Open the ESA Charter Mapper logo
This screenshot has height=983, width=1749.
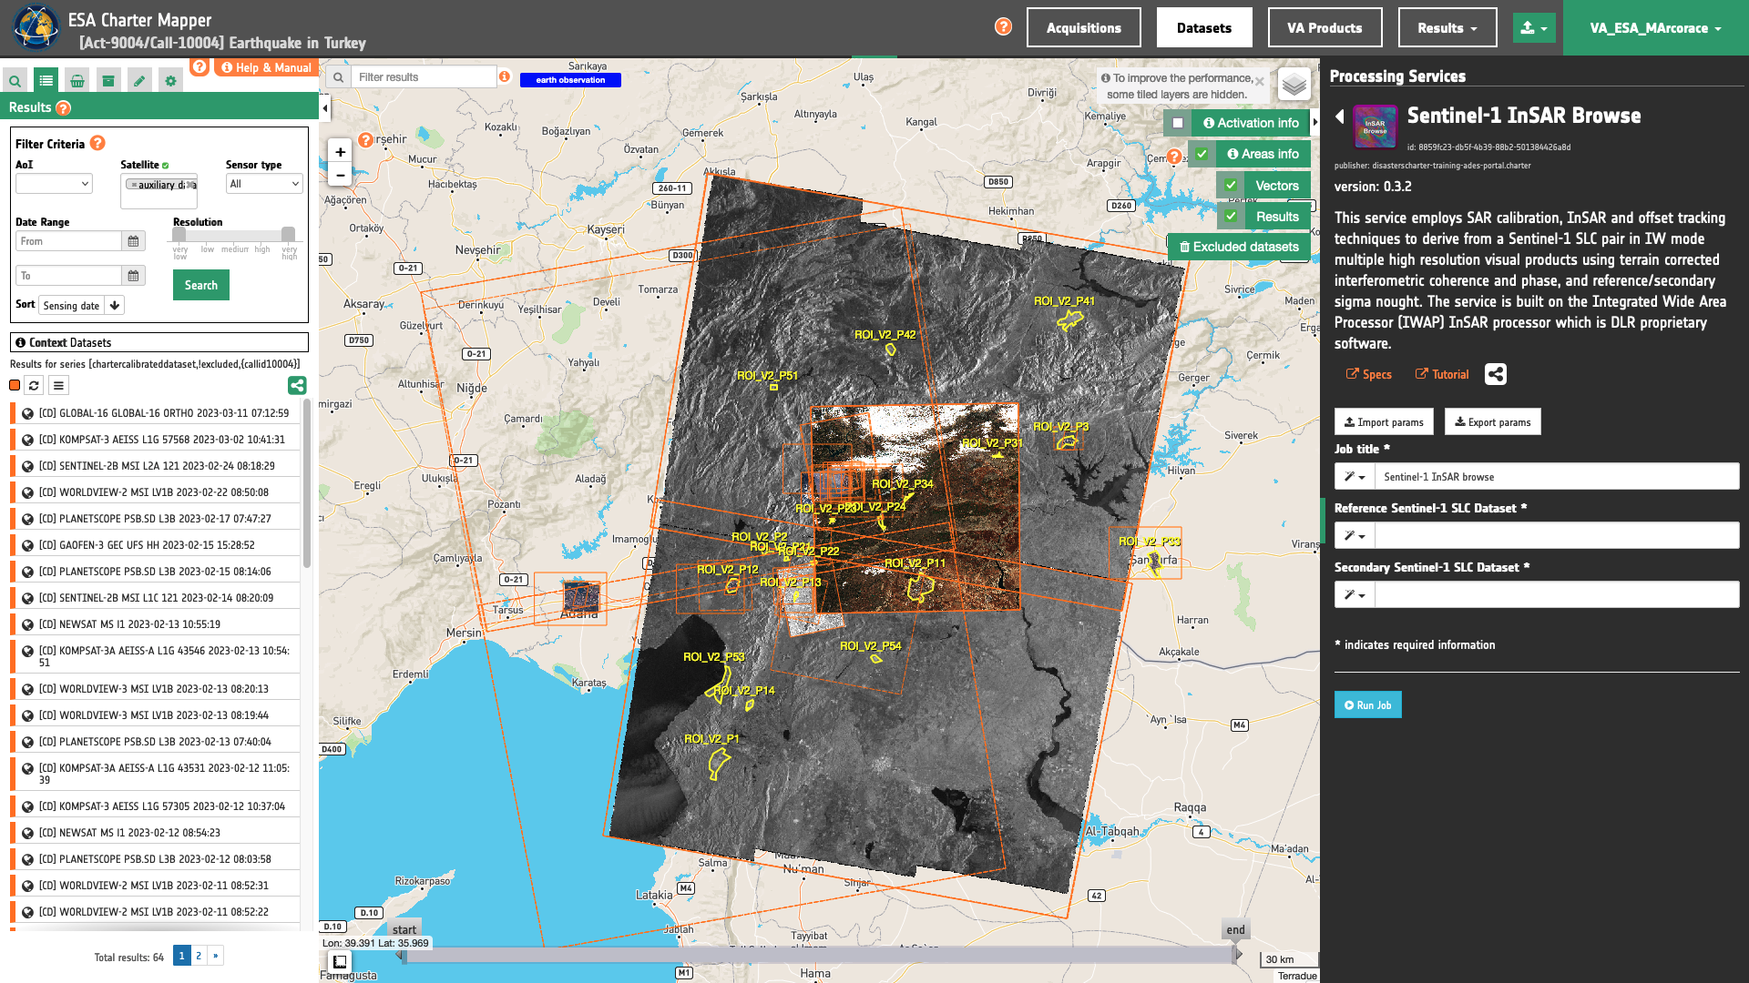pos(35,27)
